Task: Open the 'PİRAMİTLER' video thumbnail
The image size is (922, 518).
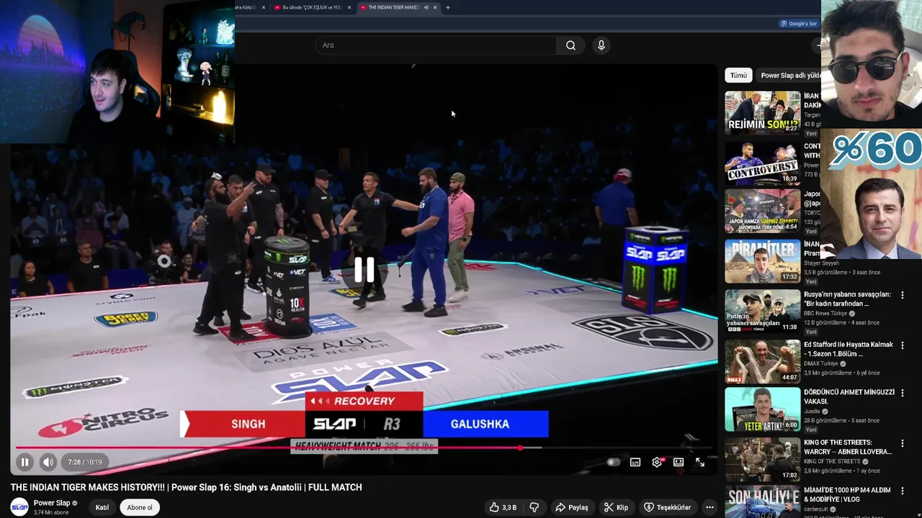Action: (762, 261)
